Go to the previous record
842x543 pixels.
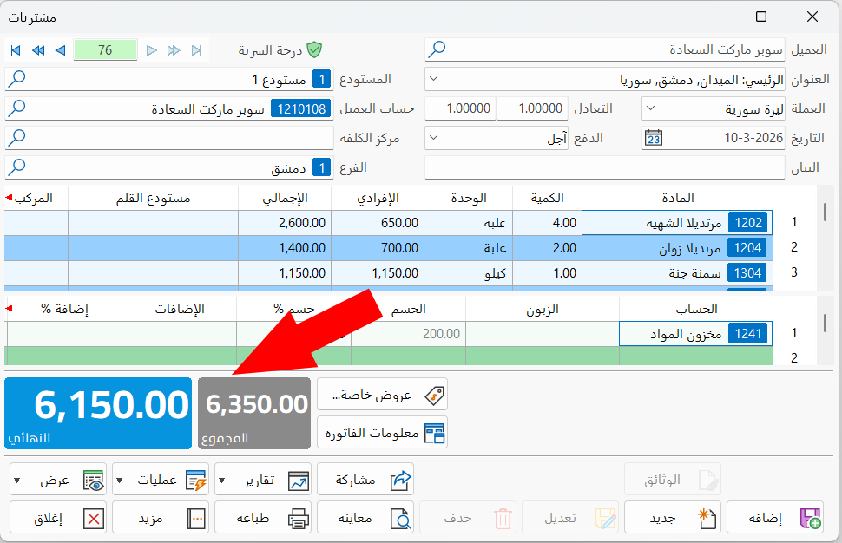click(x=60, y=50)
